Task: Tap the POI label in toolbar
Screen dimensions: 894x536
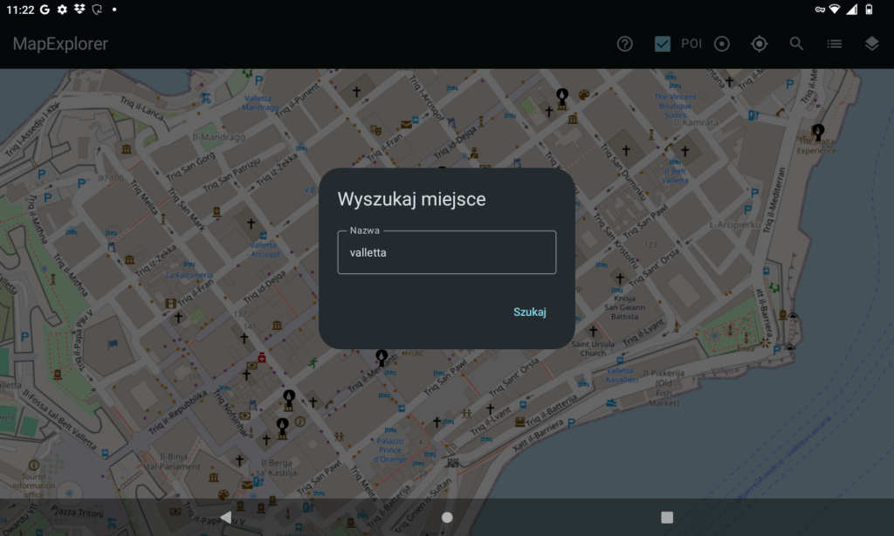Action: [x=691, y=44]
